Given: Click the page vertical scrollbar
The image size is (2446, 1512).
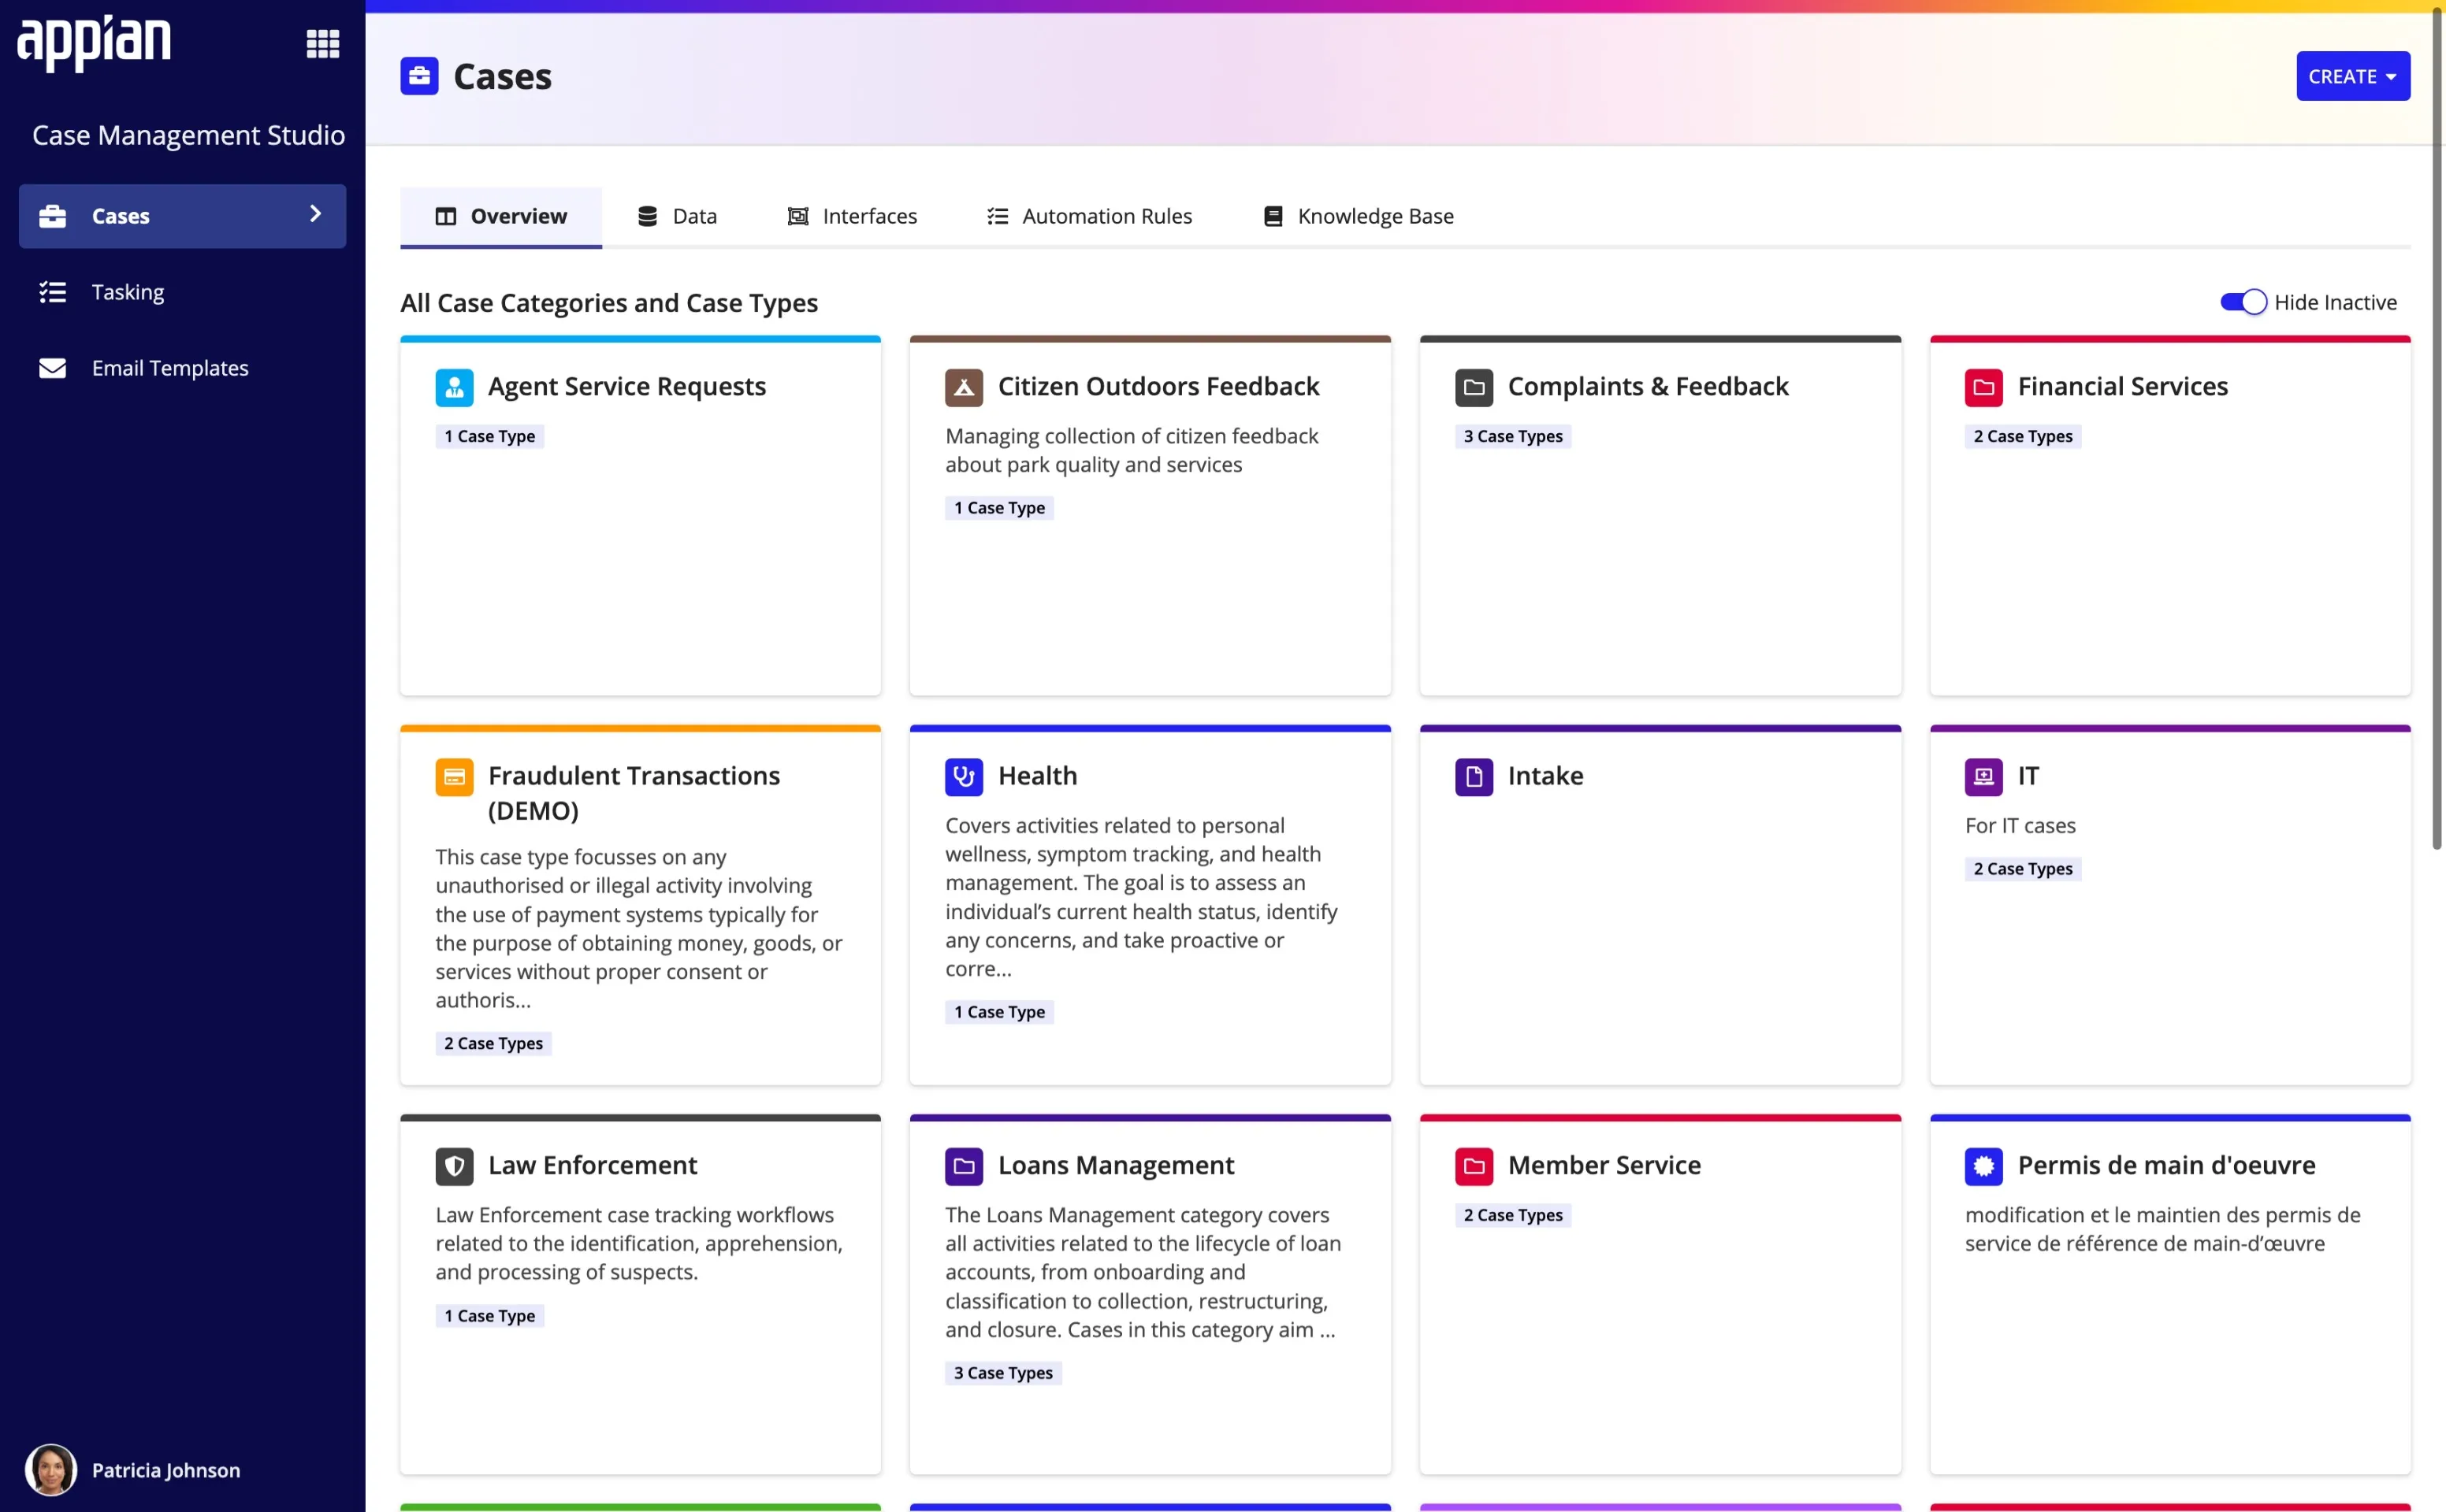Looking at the screenshot, I should 2437,430.
